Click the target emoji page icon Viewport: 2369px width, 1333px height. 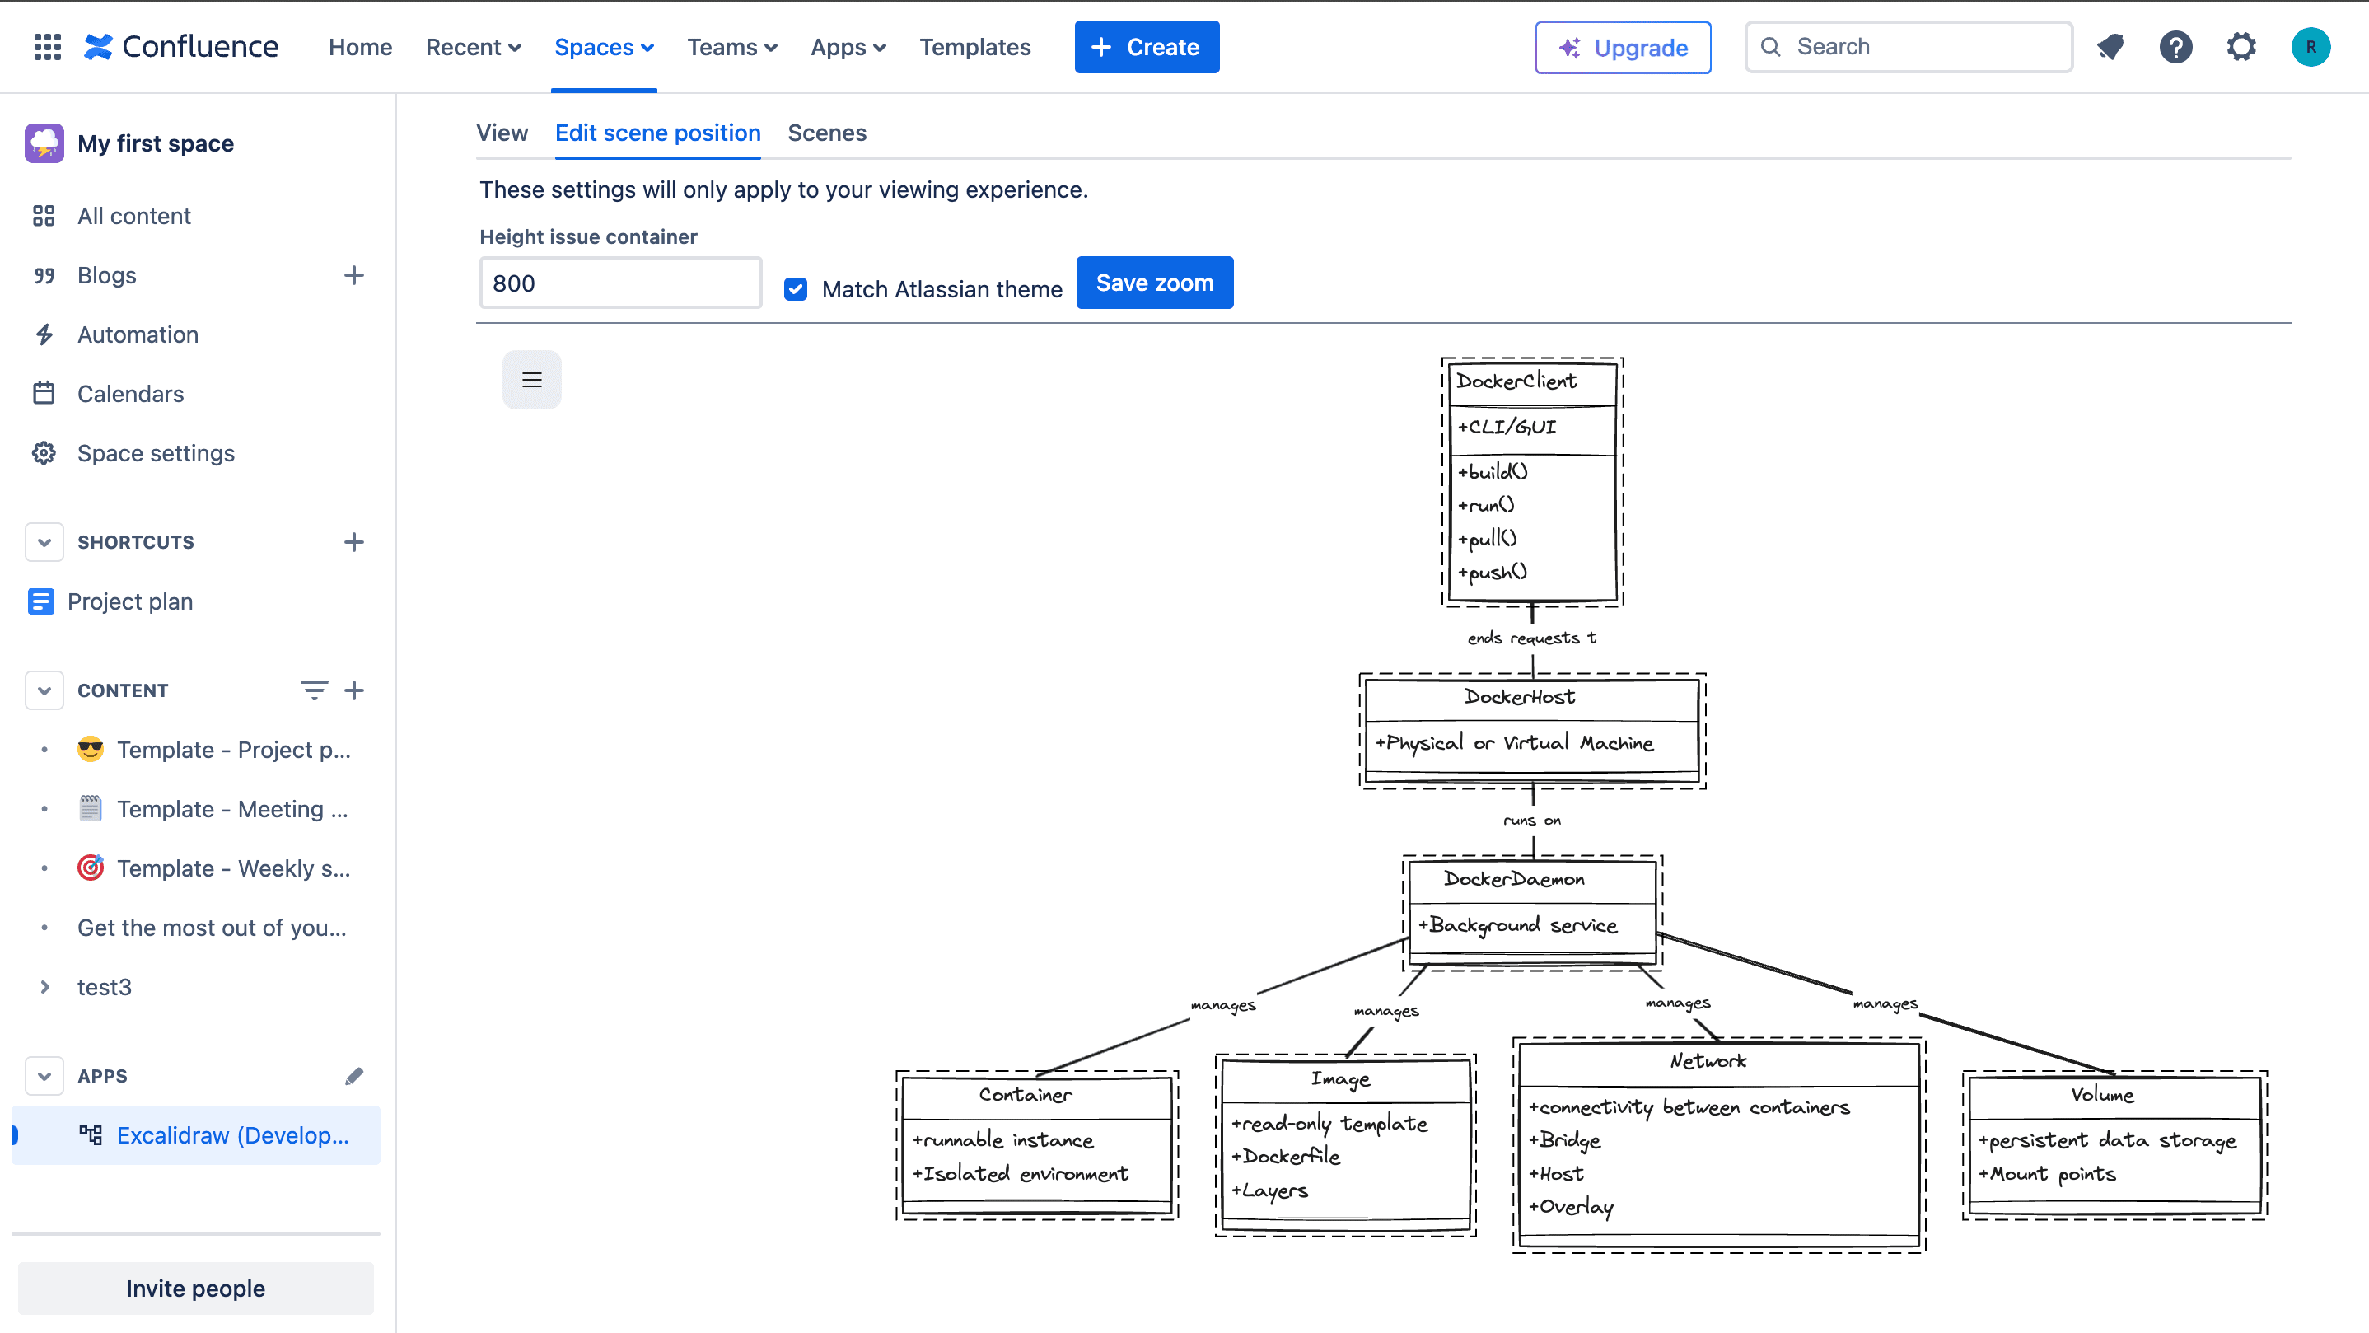[x=90, y=868]
